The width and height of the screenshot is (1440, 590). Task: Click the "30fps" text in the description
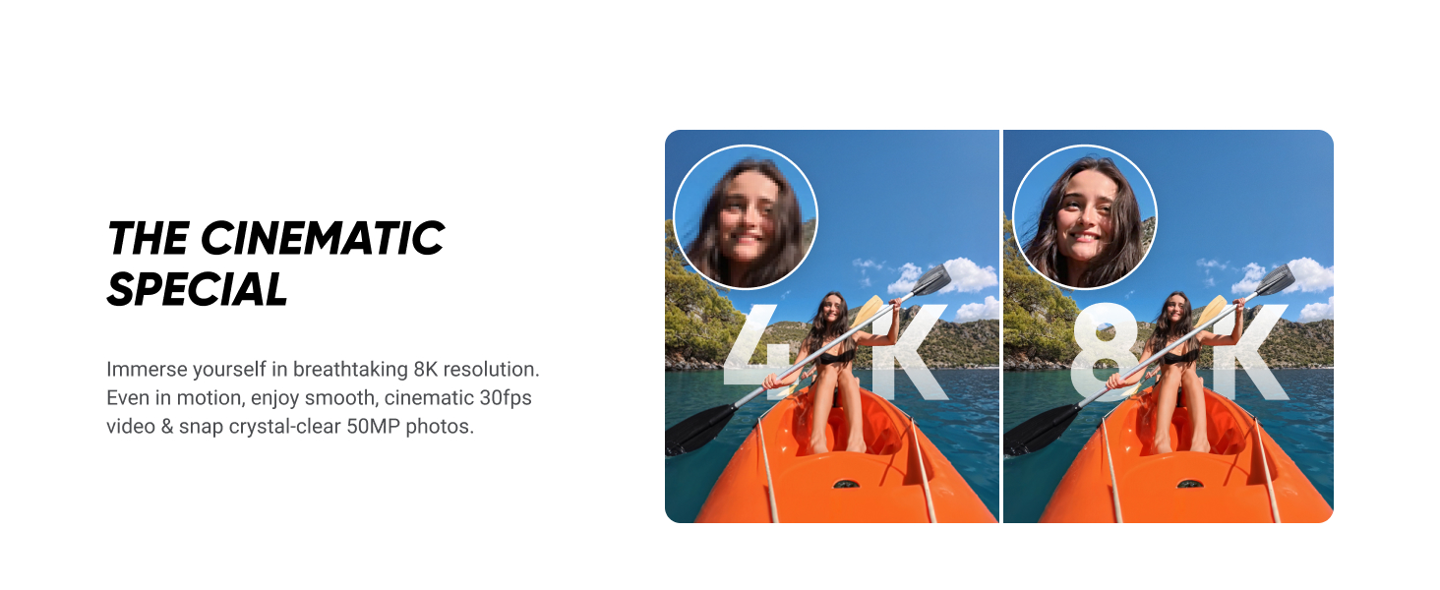coord(506,398)
